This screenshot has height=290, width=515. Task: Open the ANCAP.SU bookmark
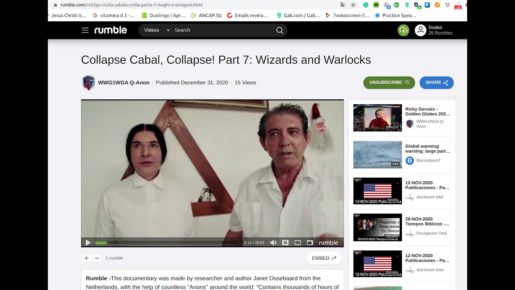(206, 15)
